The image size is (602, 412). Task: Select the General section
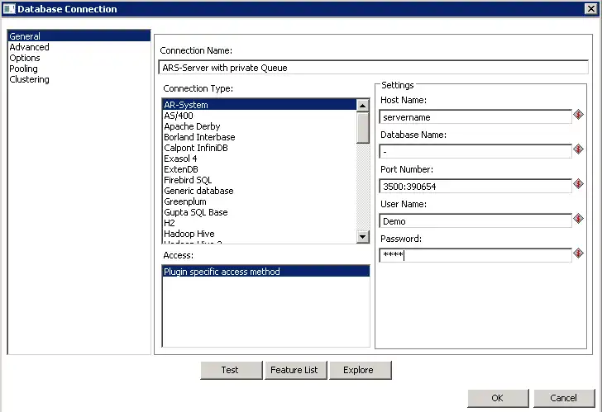[79, 36]
